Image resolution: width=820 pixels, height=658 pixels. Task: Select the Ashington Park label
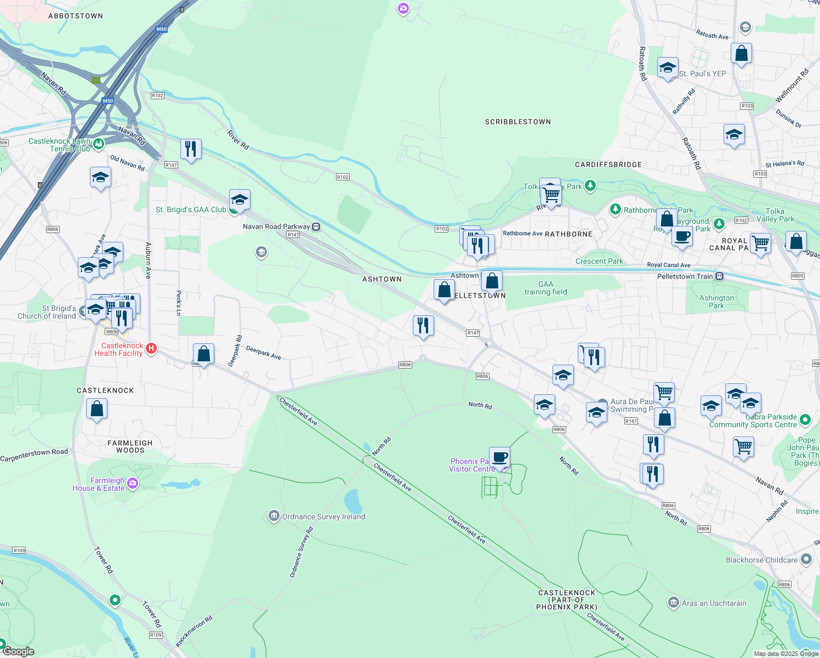pos(716,302)
